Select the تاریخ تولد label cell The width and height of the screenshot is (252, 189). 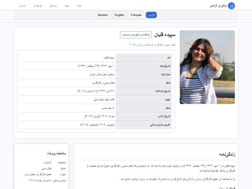click(144, 66)
